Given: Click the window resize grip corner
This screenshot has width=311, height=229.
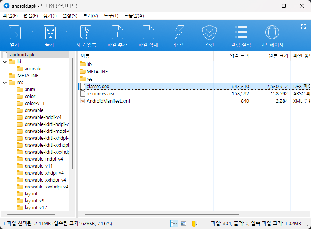Looking at the screenshot, I should [308, 226].
